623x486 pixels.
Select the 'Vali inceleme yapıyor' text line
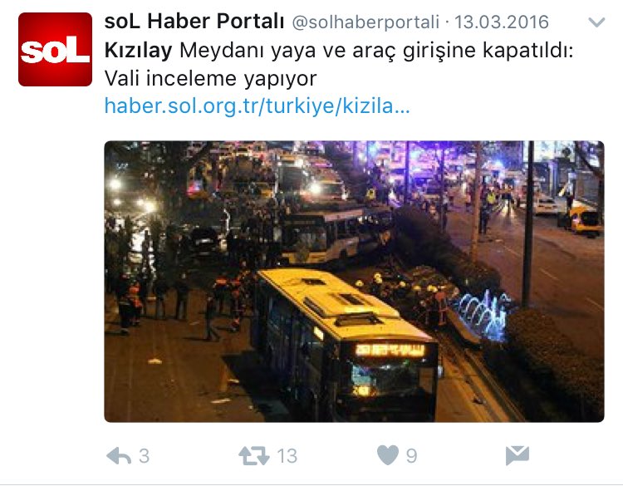click(211, 79)
